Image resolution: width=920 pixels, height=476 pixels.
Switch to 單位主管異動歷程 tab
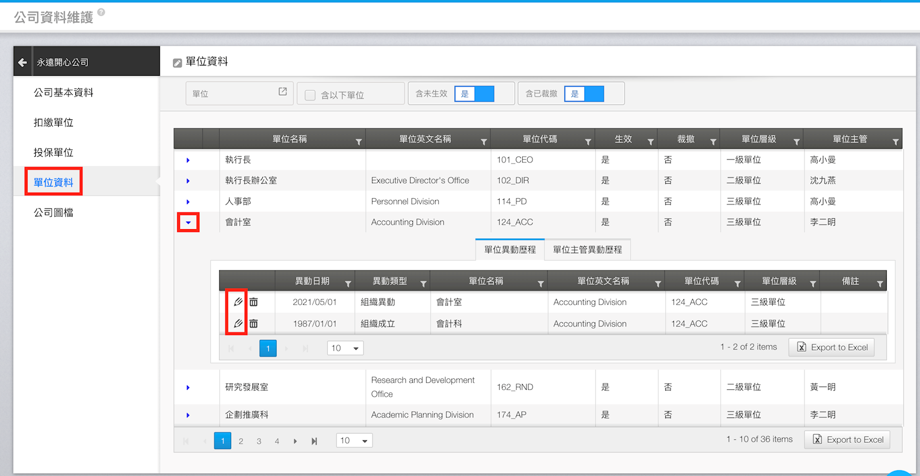click(587, 250)
